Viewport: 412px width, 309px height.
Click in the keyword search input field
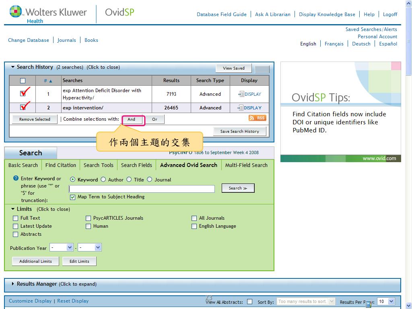[142, 189]
